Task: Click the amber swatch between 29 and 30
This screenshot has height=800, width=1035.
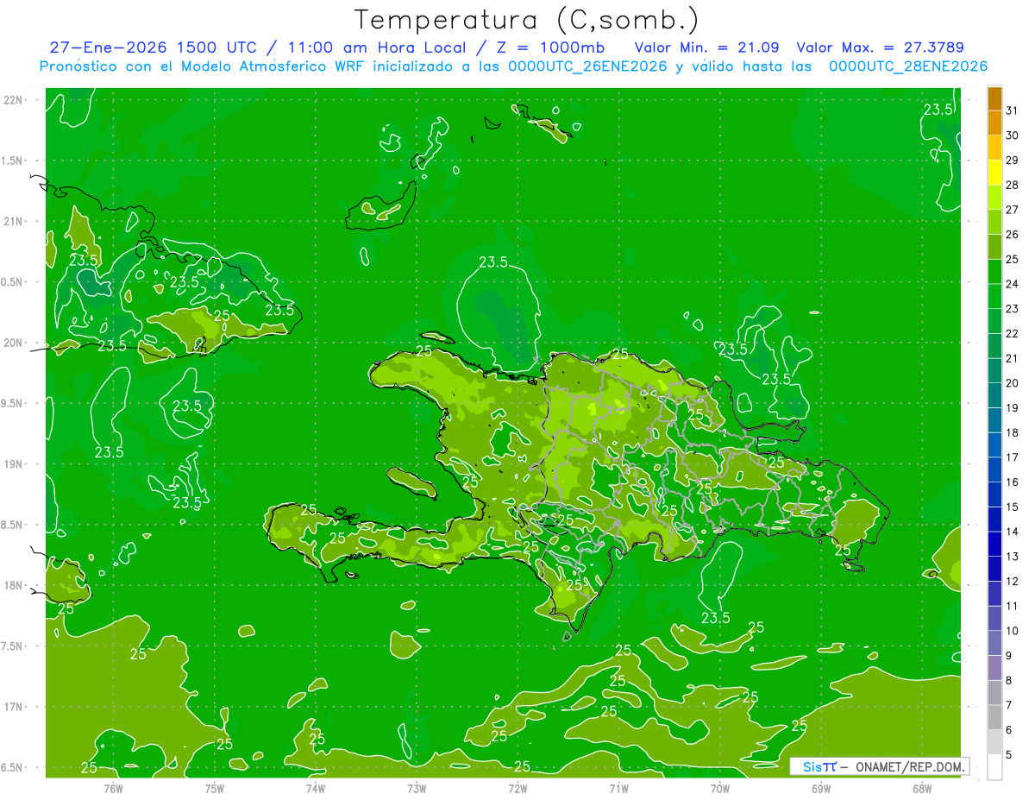Action: [x=994, y=148]
